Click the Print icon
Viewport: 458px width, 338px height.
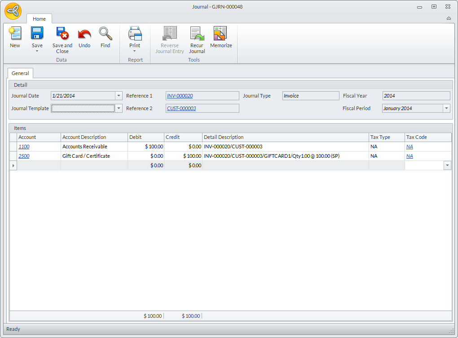(x=135, y=34)
